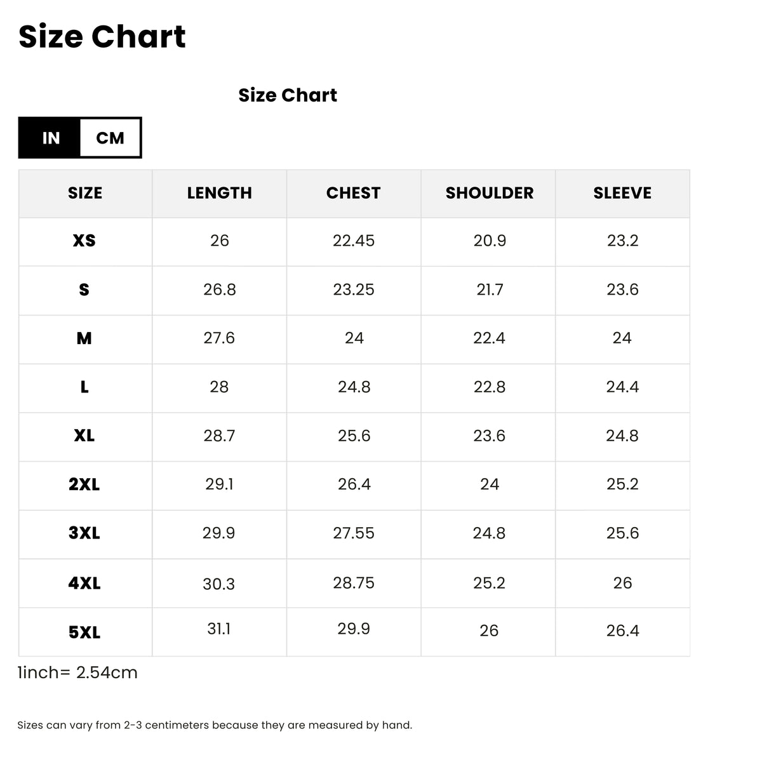
Task: Select the 4XL size row label
Action: tap(84, 583)
